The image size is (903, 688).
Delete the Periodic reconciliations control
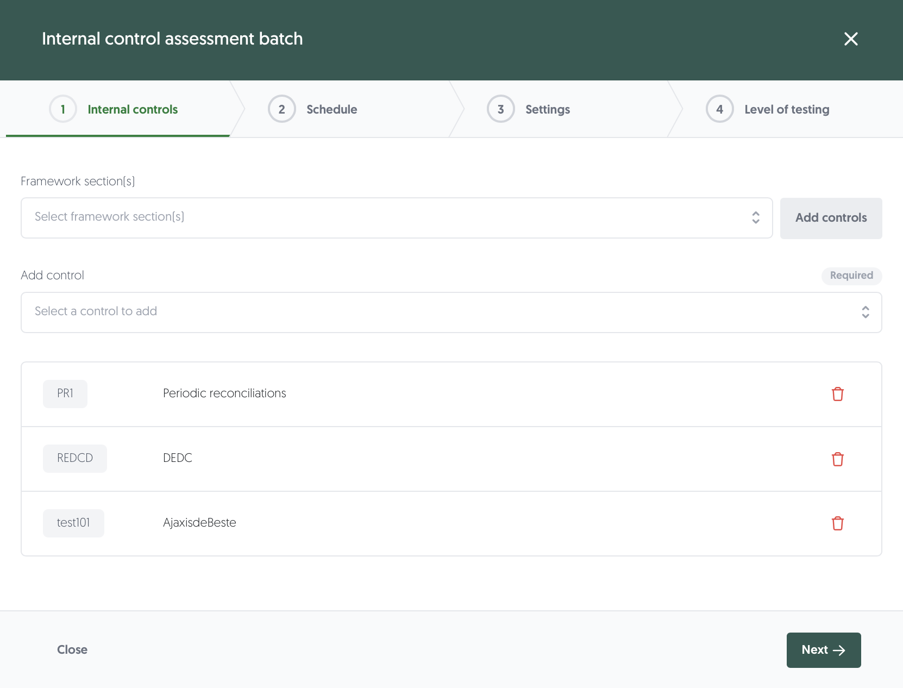click(x=837, y=394)
